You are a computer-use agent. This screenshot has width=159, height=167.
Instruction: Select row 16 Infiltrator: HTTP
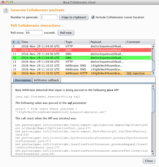[x=81, y=73]
